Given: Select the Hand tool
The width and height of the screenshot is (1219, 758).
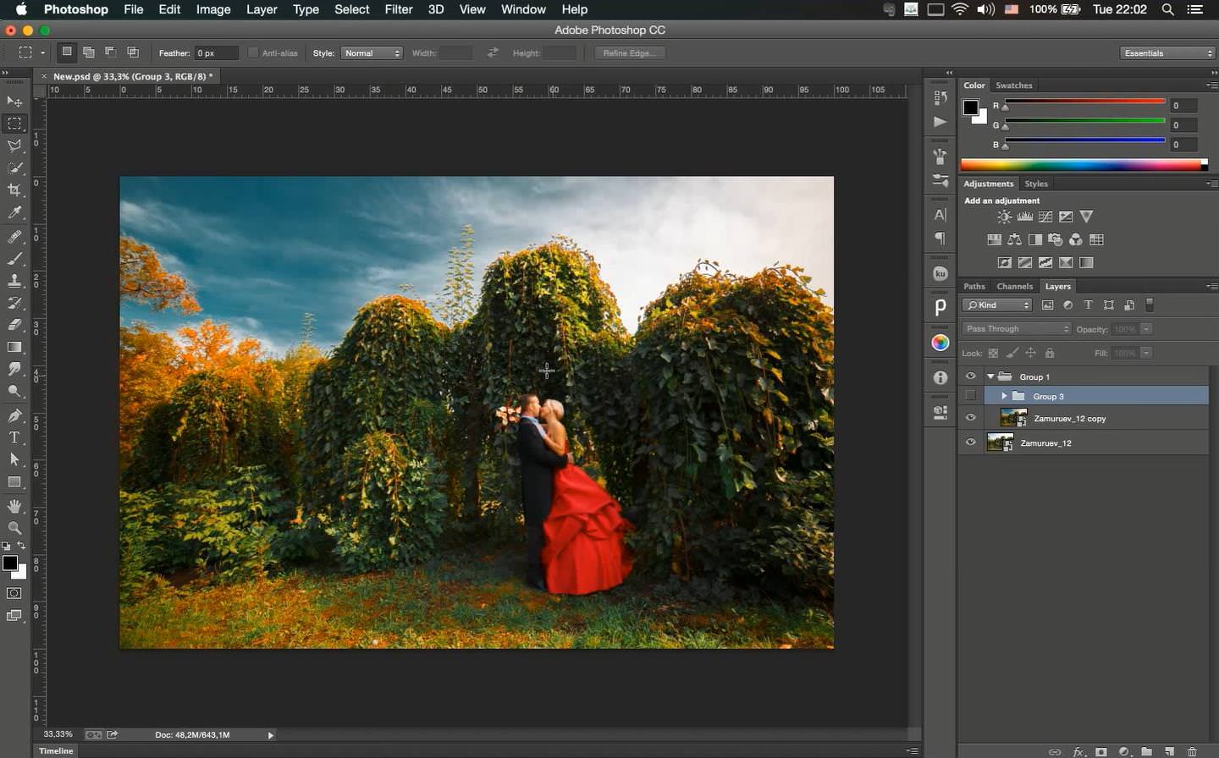Looking at the screenshot, I should coord(14,506).
